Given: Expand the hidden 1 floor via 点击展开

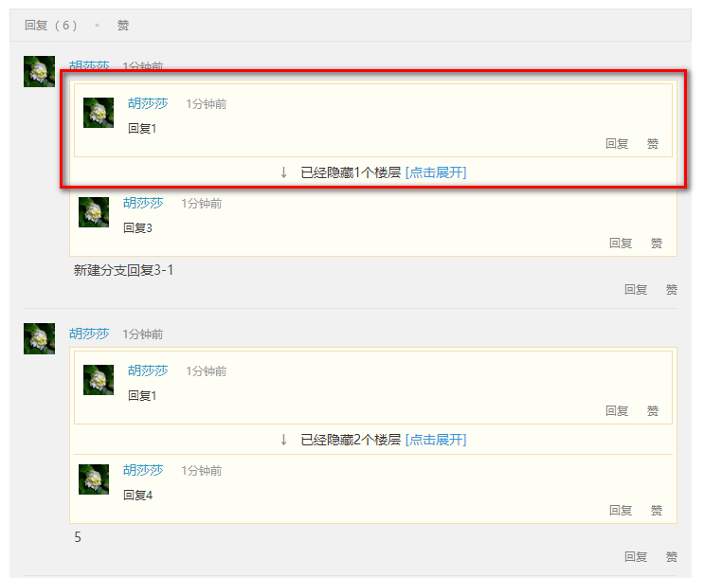Looking at the screenshot, I should 436,172.
